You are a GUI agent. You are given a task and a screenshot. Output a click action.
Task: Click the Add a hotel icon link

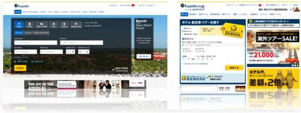coord(21,62)
